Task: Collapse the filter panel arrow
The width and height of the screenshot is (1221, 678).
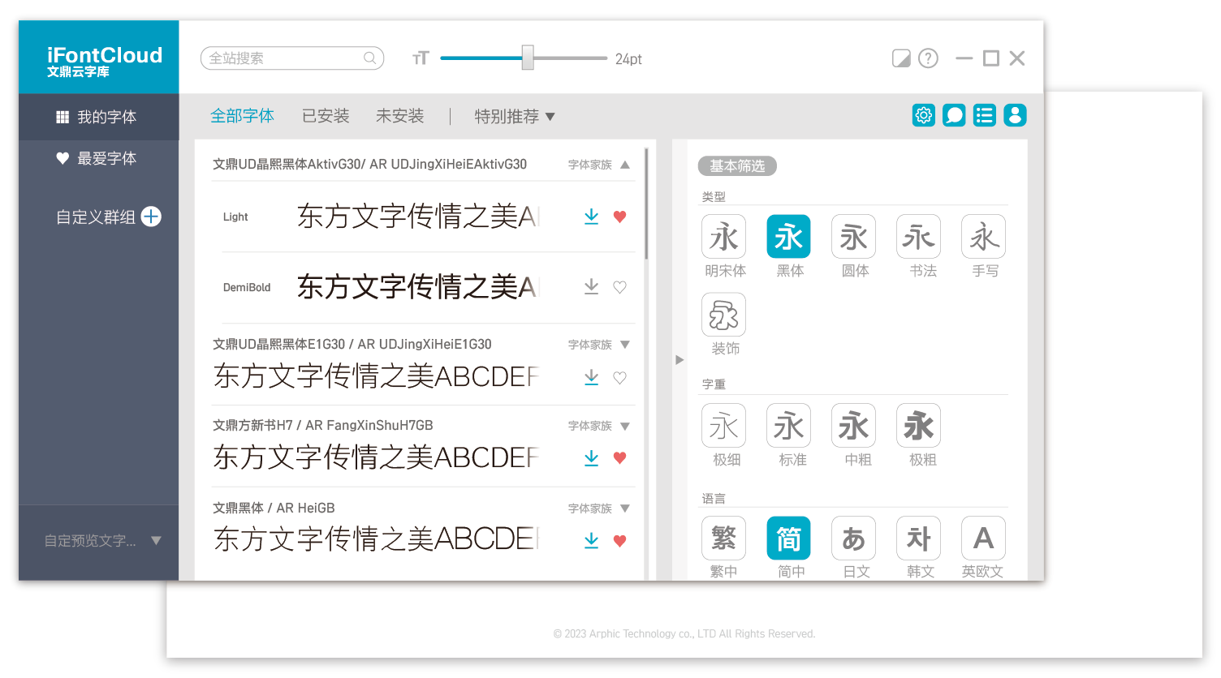Action: [680, 359]
